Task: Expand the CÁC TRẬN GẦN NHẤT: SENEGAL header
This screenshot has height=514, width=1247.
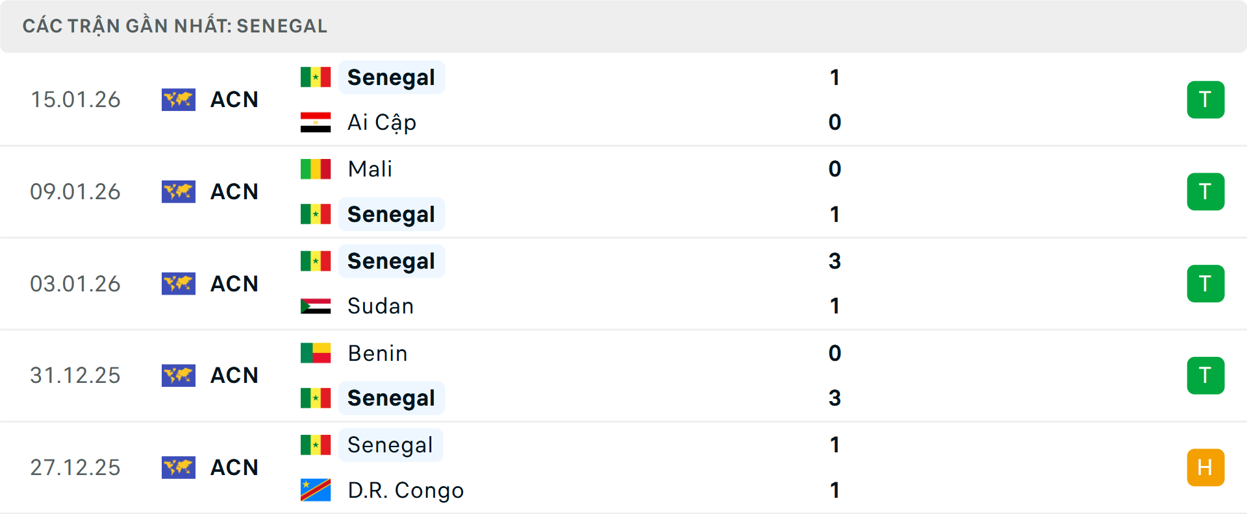Action: pos(175,26)
